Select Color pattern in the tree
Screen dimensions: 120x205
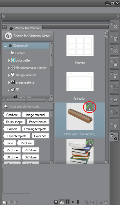(24, 60)
